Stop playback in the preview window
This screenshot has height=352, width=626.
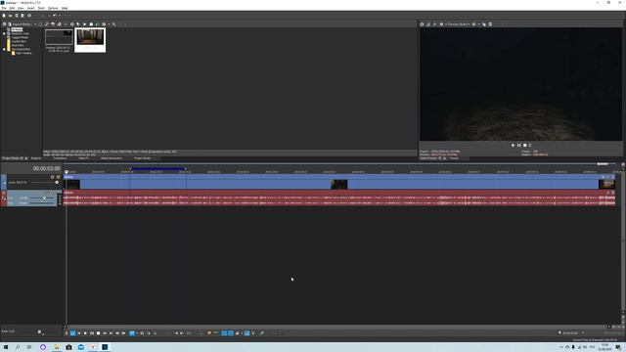524,146
